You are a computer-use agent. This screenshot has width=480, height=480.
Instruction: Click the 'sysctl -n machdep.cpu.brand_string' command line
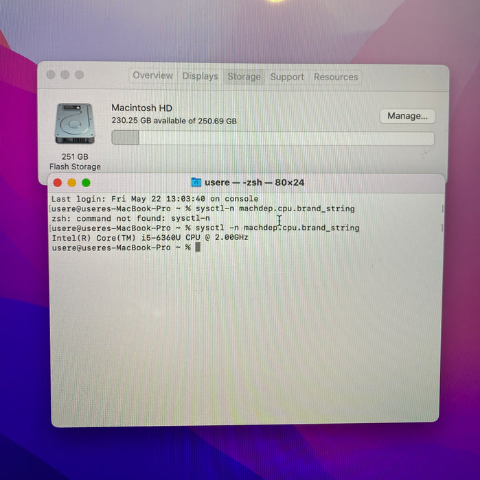coord(277,228)
